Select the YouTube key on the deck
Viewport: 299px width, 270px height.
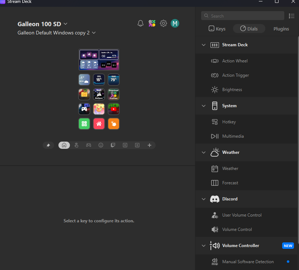pyautogui.click(x=114, y=109)
